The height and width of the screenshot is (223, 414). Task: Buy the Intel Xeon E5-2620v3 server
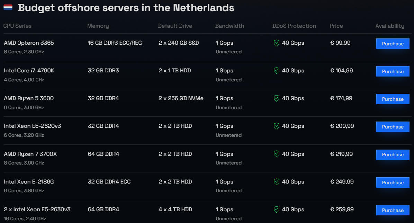pyautogui.click(x=393, y=127)
